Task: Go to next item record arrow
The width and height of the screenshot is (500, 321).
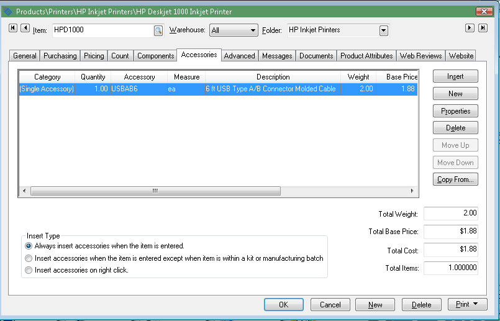Action: [x=470, y=28]
